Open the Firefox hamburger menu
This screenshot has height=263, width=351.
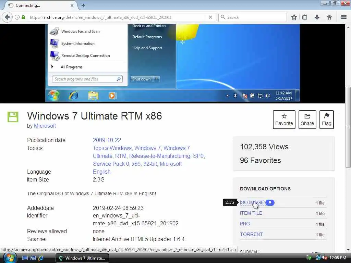(x=344, y=17)
